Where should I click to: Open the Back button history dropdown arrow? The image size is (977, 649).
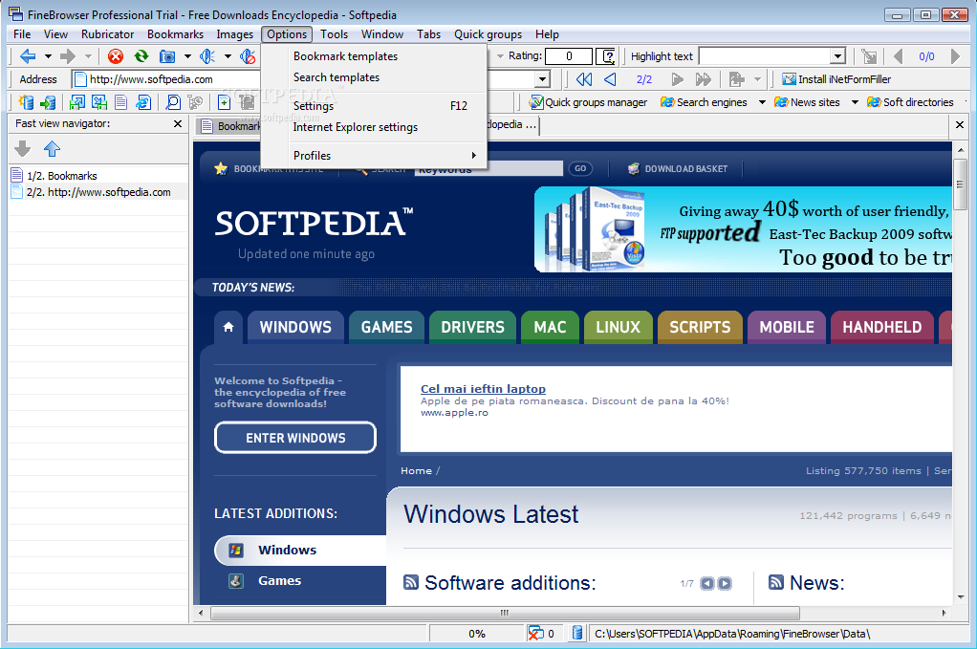click(x=48, y=56)
